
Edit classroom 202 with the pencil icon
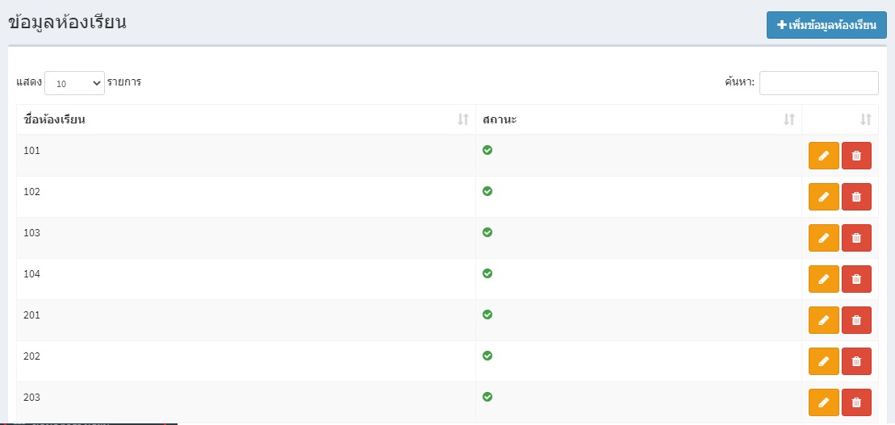(824, 361)
